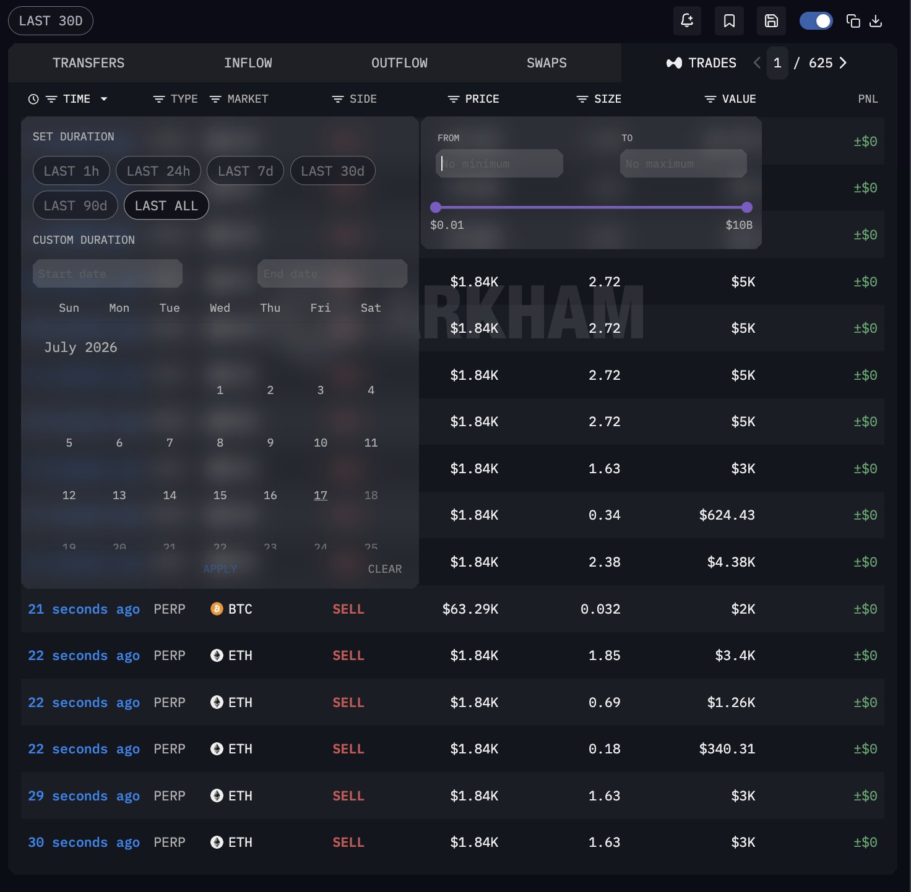Screen dimensions: 911x892
Task: Pick July 1 in the calendar
Action: tap(220, 390)
